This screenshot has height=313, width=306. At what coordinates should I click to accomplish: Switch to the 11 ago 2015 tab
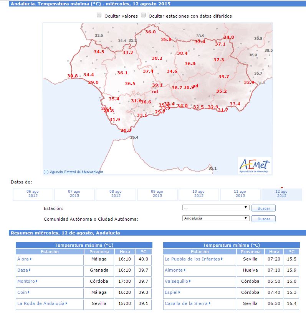tap(240, 194)
